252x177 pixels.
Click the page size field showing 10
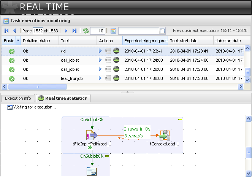(x=98, y=31)
